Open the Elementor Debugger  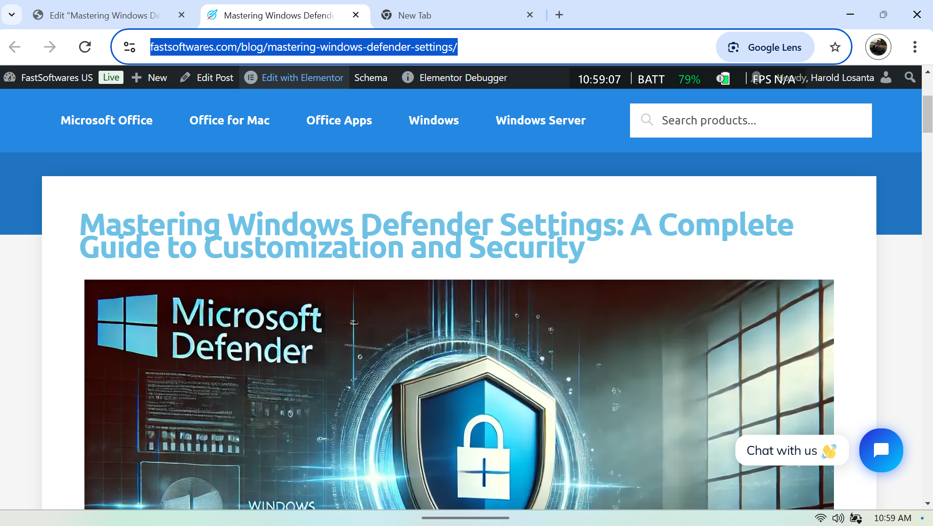(x=454, y=78)
